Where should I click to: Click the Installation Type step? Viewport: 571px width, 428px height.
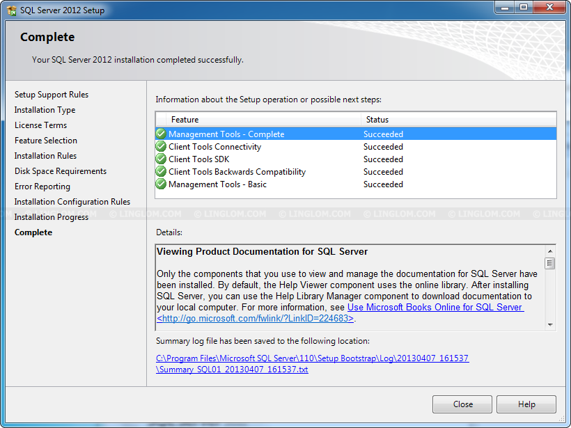pos(45,110)
